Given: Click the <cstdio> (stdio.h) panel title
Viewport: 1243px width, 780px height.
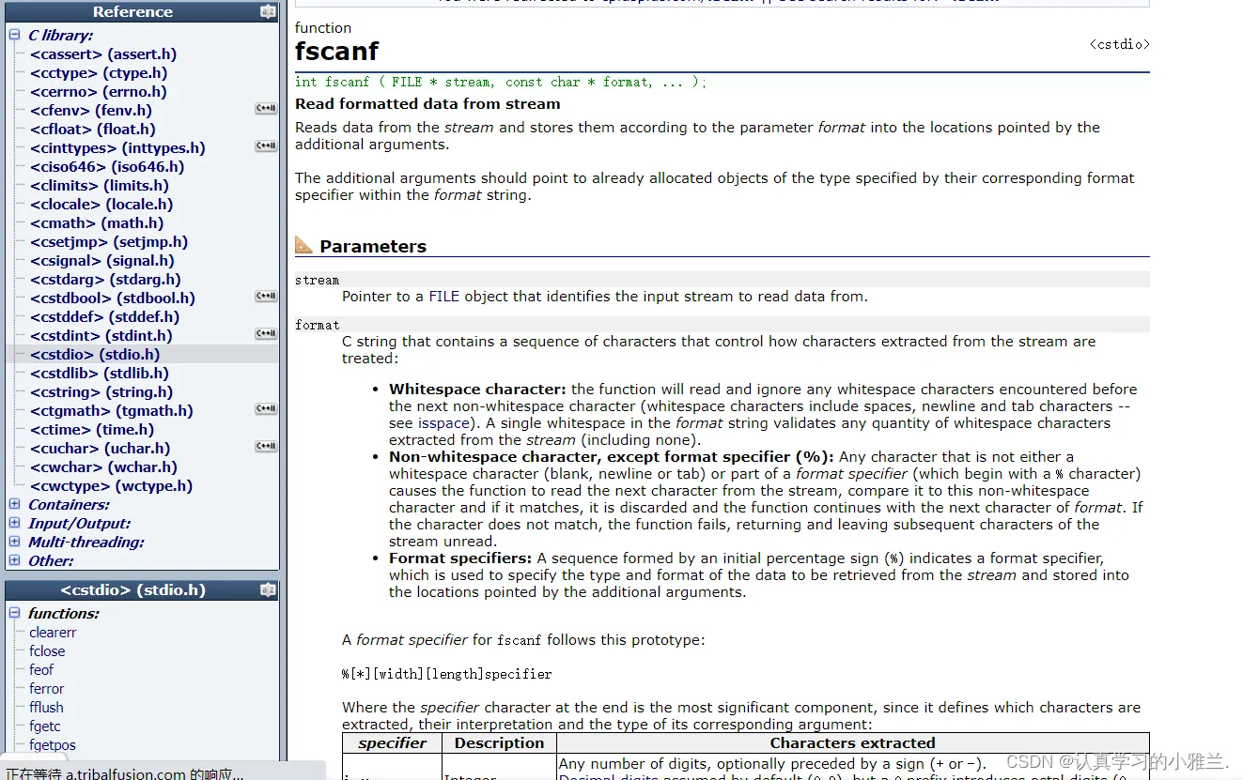Looking at the screenshot, I should pyautogui.click(x=132, y=590).
